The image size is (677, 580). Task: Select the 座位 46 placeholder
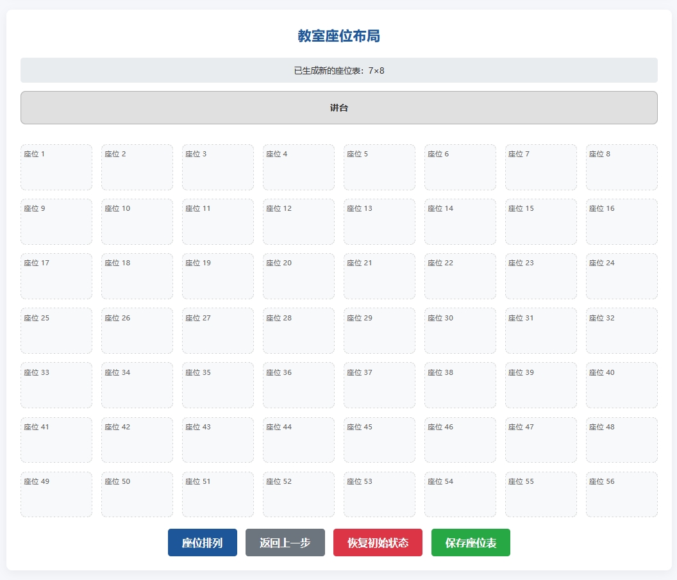(x=460, y=440)
